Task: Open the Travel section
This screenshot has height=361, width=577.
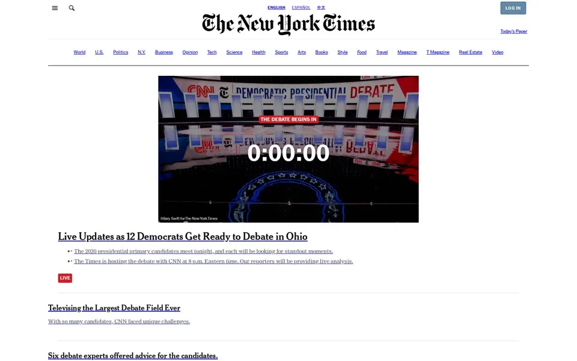Action: (x=382, y=52)
